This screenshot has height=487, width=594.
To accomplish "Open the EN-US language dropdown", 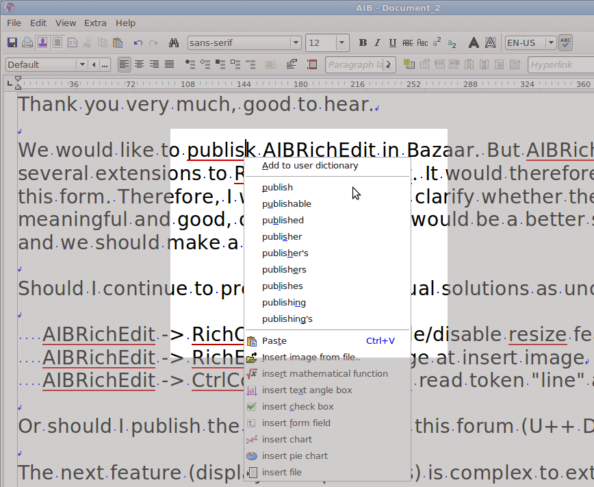I will click(x=550, y=42).
